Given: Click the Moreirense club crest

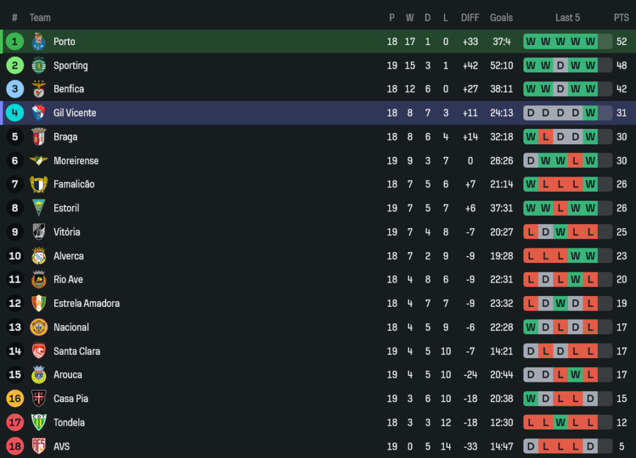Looking at the screenshot, I should pyautogui.click(x=39, y=161).
